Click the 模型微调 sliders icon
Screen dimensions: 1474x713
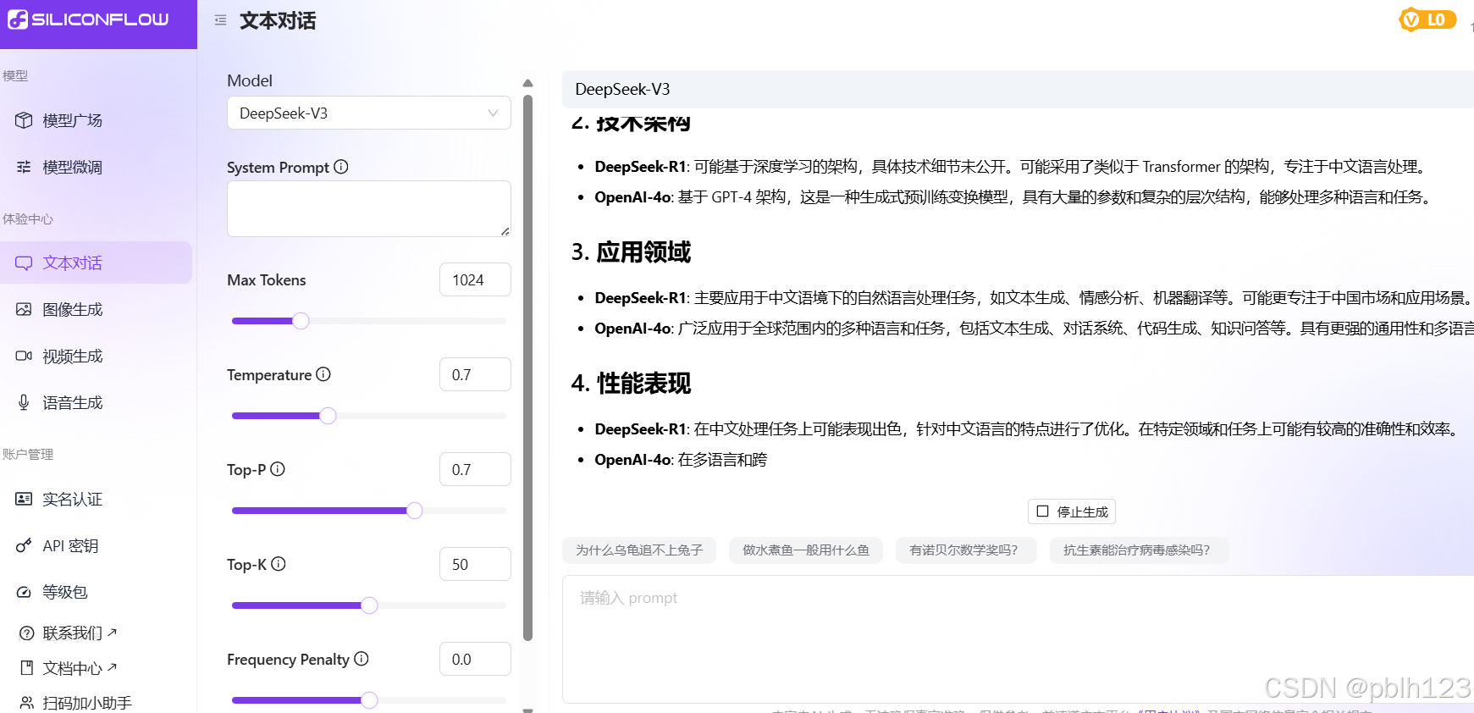coord(24,167)
